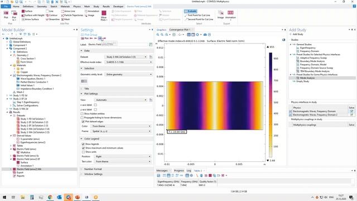Switch to the Geometry ribbon tab

pos(42,6)
